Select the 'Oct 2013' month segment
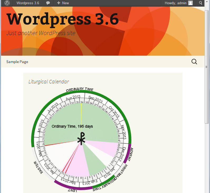 pyautogui.click(x=114, y=112)
